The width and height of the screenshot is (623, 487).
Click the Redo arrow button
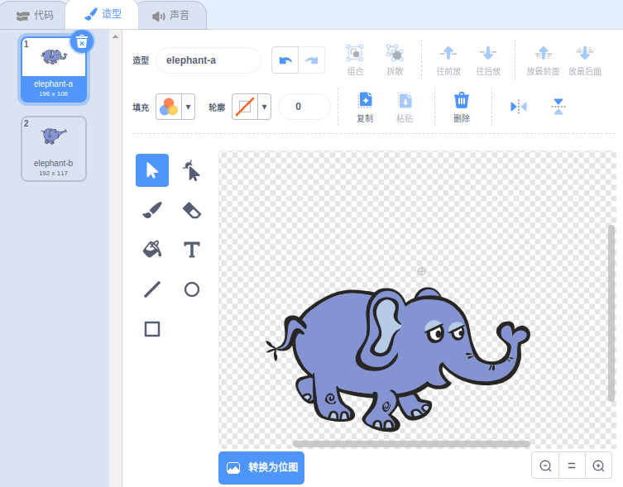311,60
